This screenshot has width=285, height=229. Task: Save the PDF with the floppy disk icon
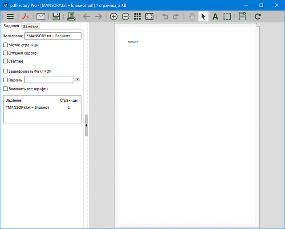pos(56,16)
